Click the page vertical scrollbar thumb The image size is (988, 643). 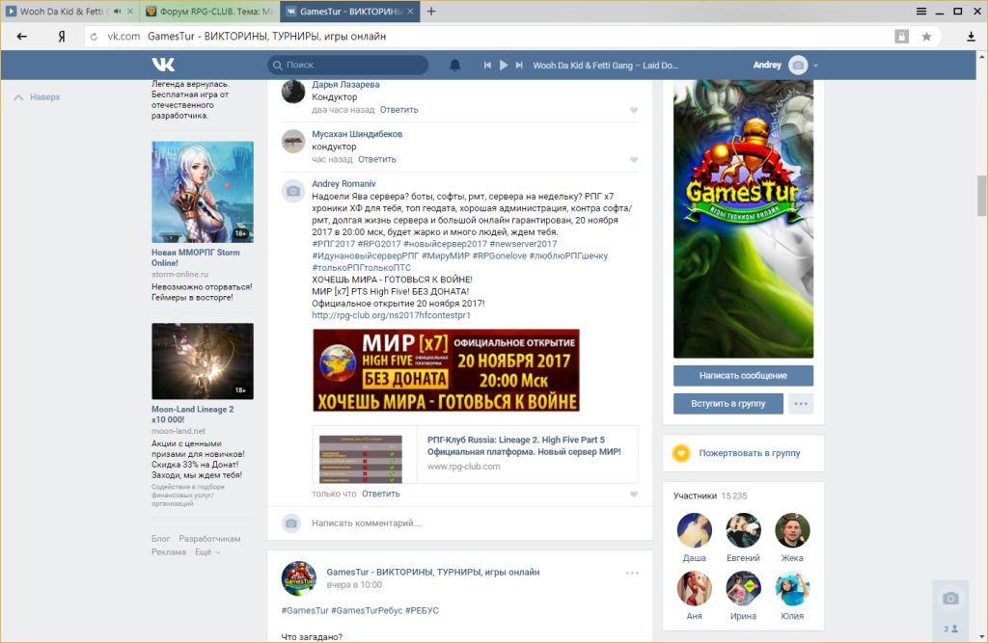click(981, 196)
